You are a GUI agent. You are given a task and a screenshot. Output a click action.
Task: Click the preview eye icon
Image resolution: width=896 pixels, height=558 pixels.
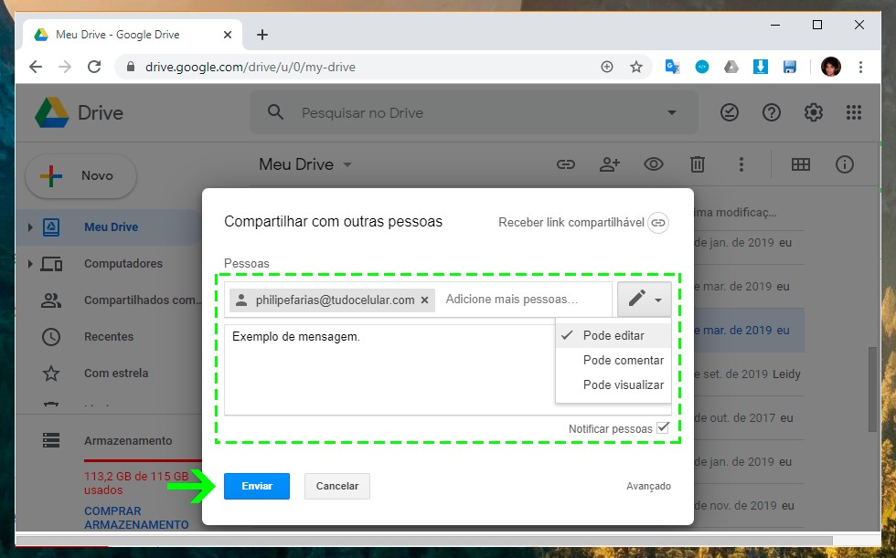(654, 164)
